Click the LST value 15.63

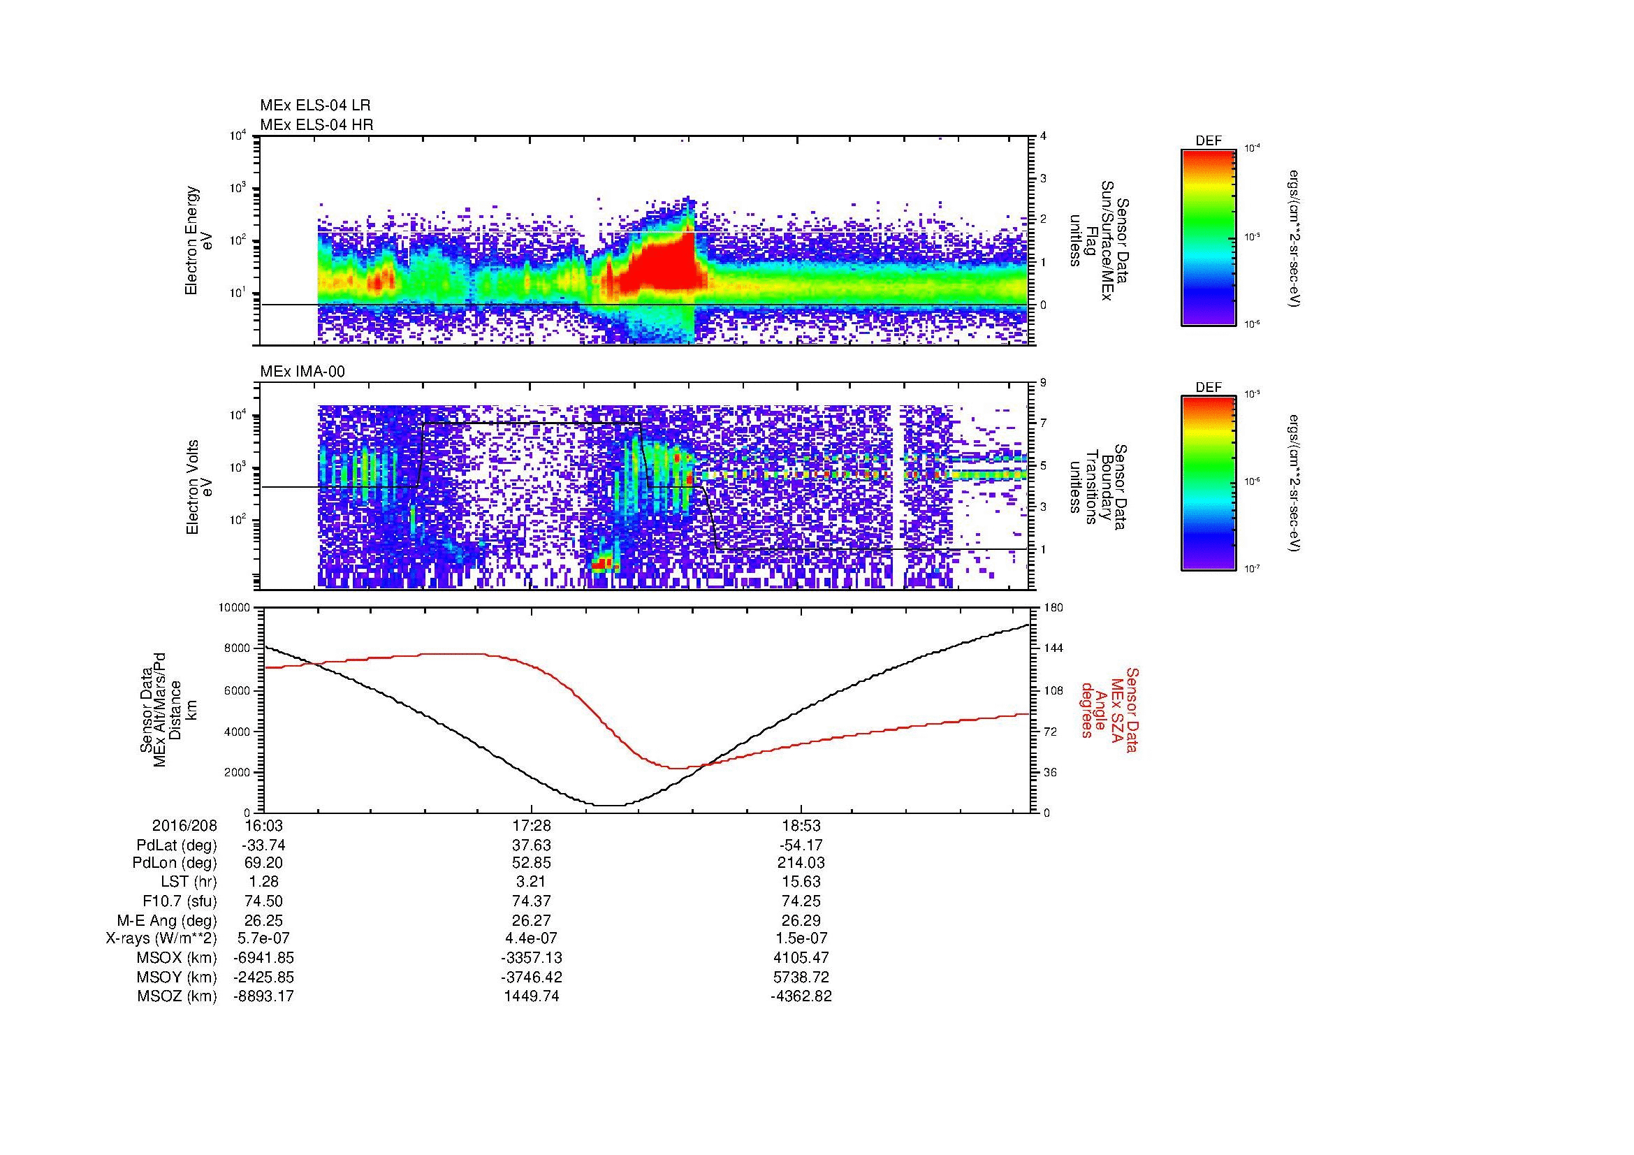801,882
